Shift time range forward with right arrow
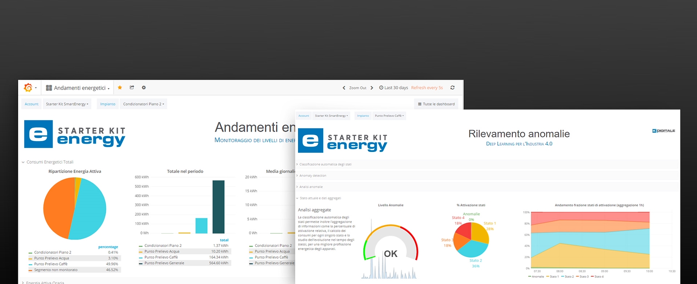Image resolution: width=697 pixels, height=284 pixels. (x=372, y=88)
